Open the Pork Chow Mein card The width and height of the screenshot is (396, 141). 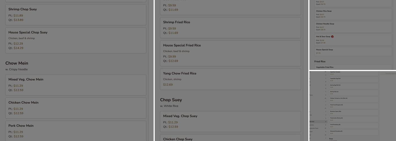point(76,131)
